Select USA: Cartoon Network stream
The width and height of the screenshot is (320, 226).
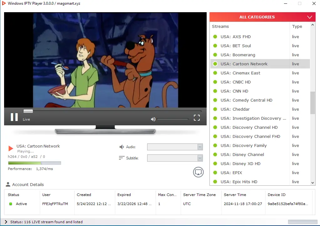click(260, 64)
